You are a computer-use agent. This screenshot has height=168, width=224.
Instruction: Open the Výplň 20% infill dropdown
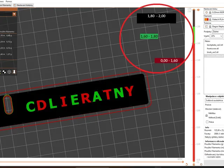[x=216, y=36]
